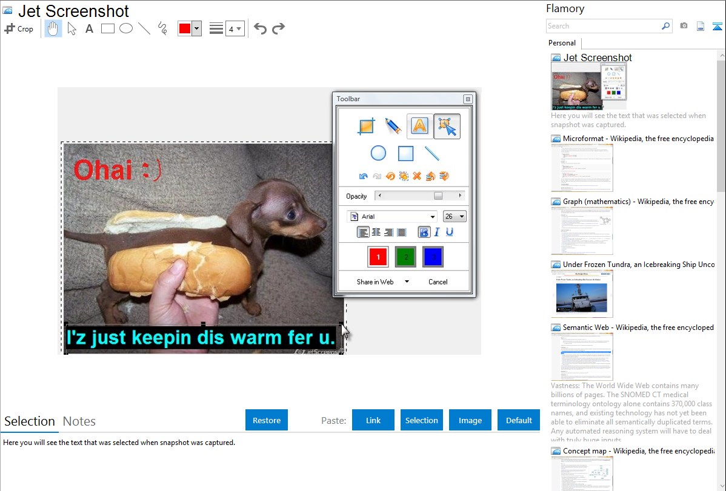Choose the freehand scribble tool
Screen dimensions: 726x491
162,28
